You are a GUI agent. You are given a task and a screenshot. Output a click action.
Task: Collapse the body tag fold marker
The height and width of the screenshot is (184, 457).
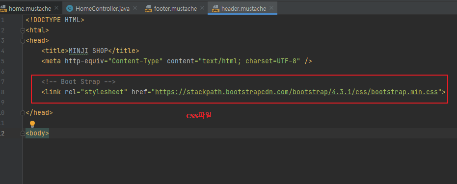click(x=23, y=133)
